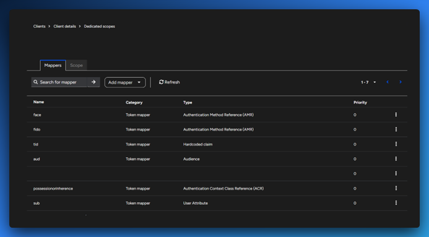Click the Category column header
This screenshot has height=237, width=429.
(134, 103)
